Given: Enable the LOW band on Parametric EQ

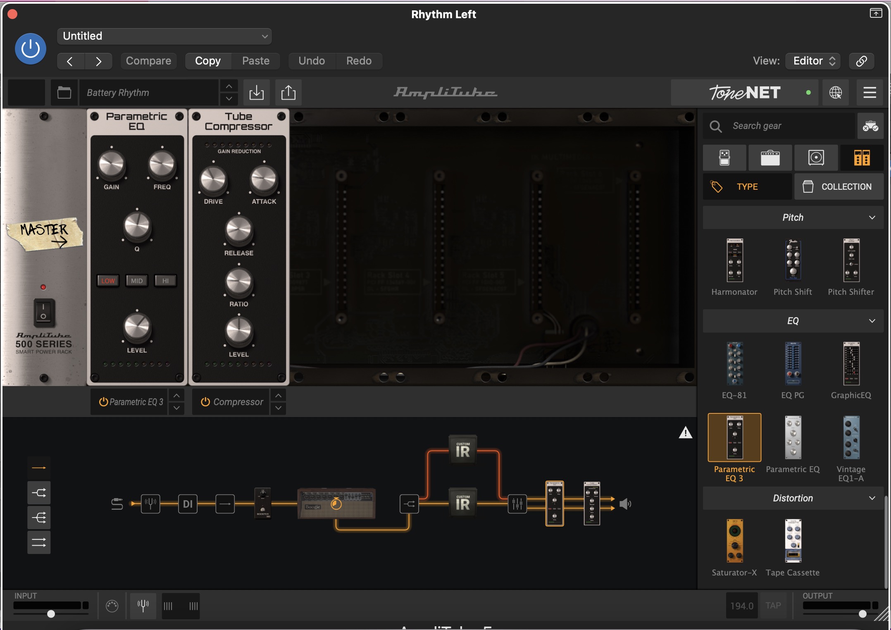Looking at the screenshot, I should [108, 281].
